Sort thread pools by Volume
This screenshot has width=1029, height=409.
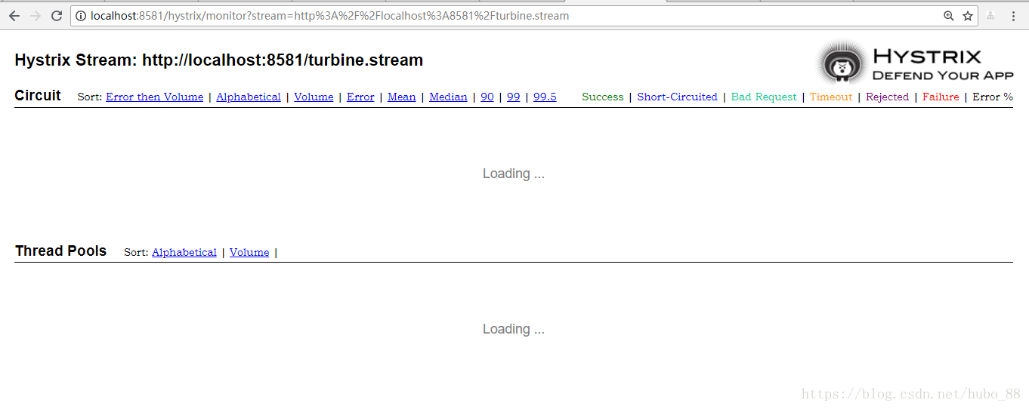coord(249,252)
